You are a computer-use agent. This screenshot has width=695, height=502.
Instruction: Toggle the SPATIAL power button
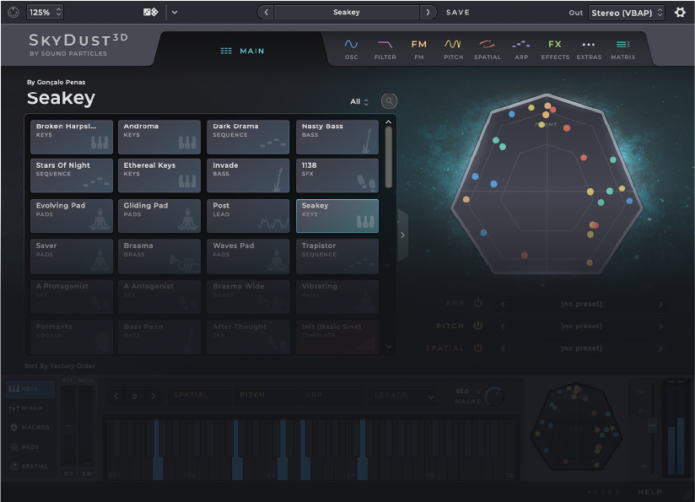click(477, 348)
